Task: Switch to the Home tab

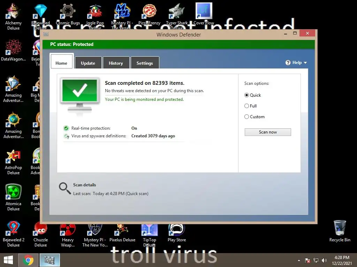Action: (61, 61)
